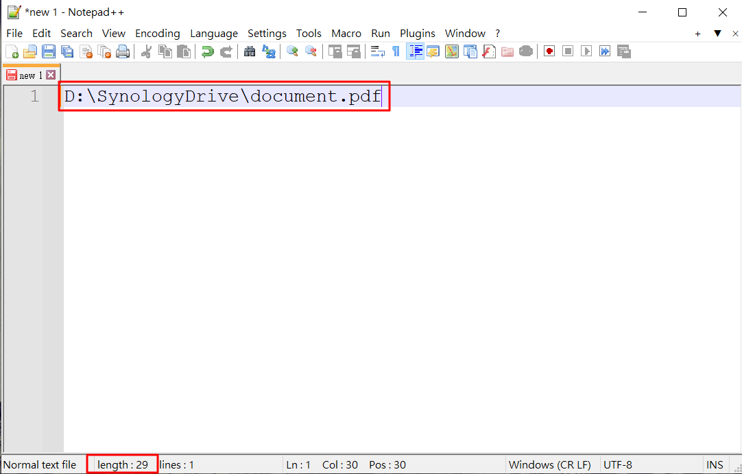Click the Zoom In magnifier icon
Screen dimensions: 742x474
point(292,51)
